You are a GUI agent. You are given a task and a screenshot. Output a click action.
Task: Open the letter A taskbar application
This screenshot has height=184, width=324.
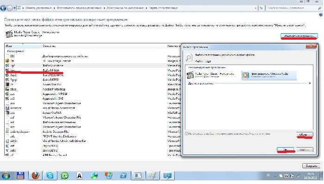(x=79, y=176)
